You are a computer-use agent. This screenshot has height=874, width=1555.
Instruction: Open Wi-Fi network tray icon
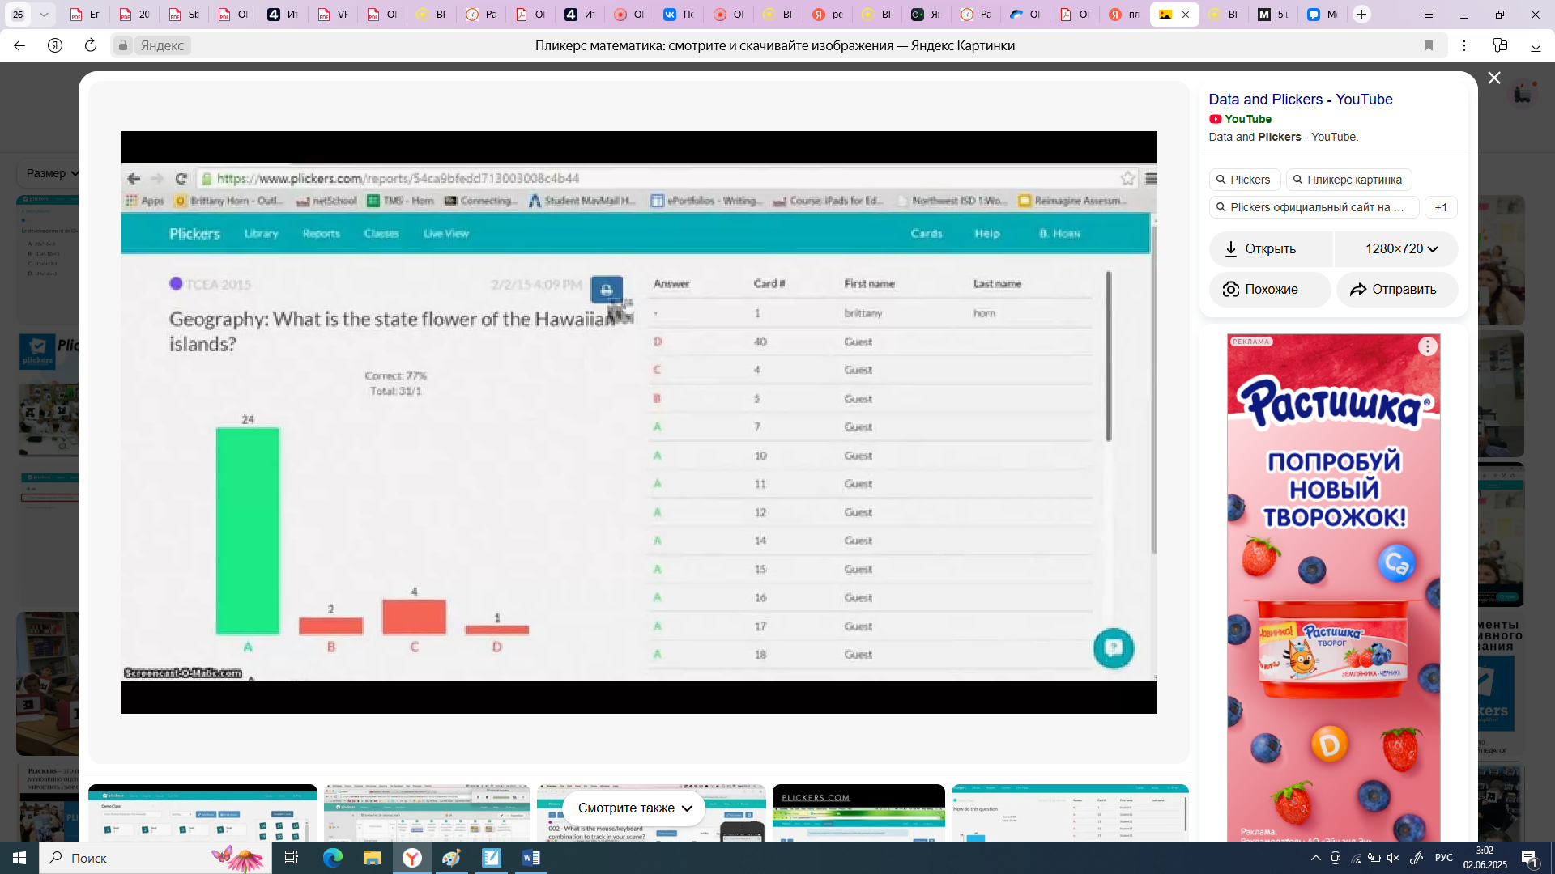[x=1356, y=858]
